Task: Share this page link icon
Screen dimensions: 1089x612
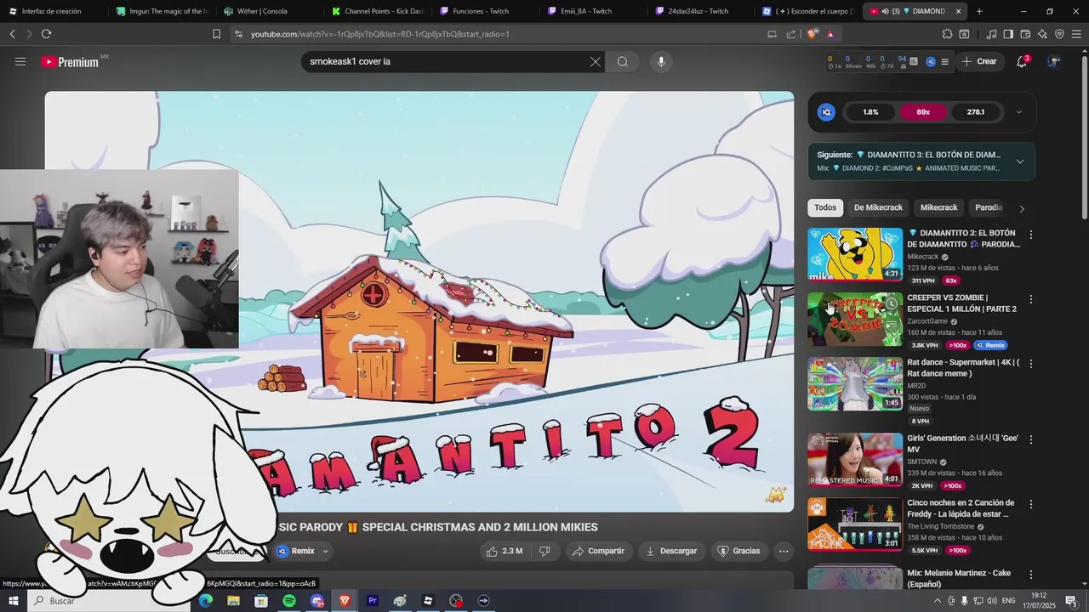Action: pos(791,34)
